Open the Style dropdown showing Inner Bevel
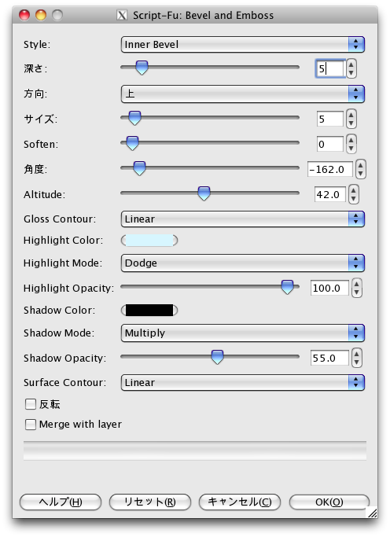 pos(243,45)
